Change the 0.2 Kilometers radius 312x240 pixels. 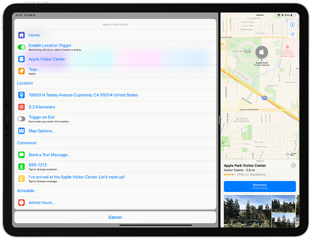115,107
